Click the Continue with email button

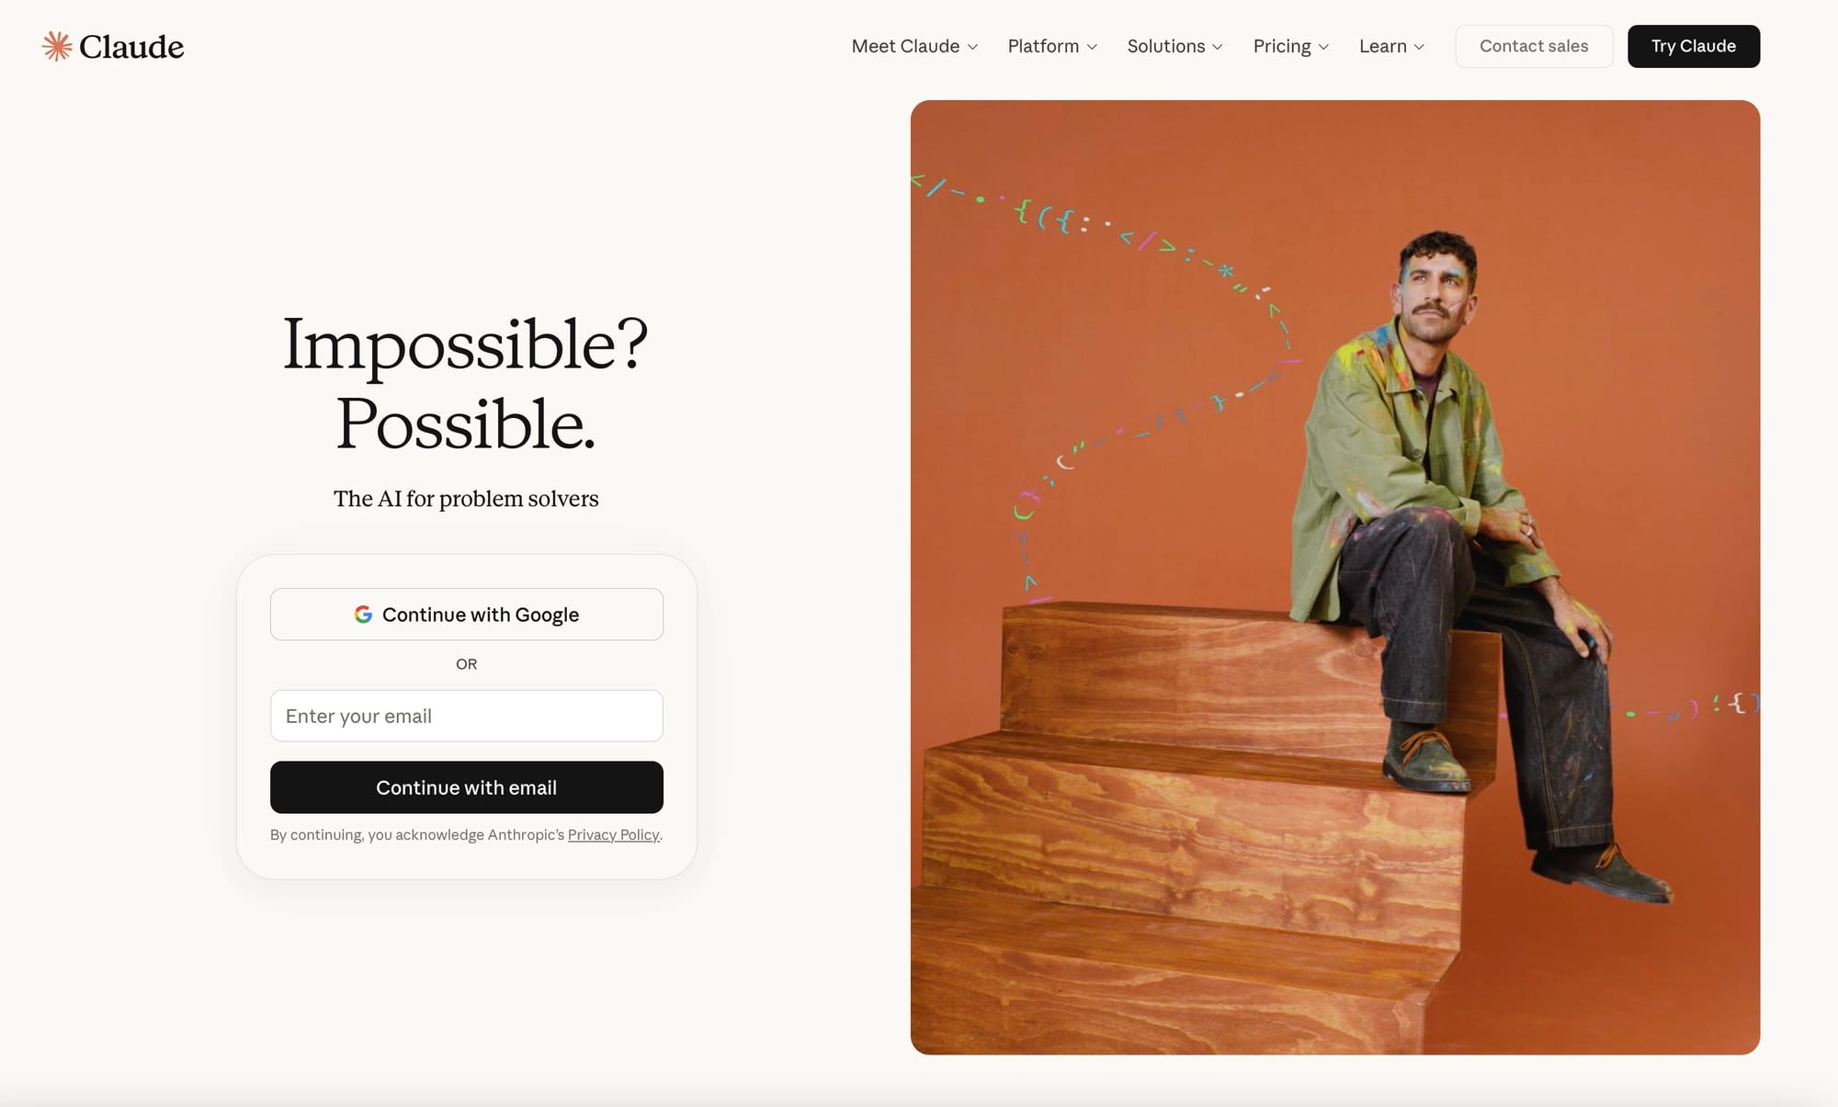[467, 787]
